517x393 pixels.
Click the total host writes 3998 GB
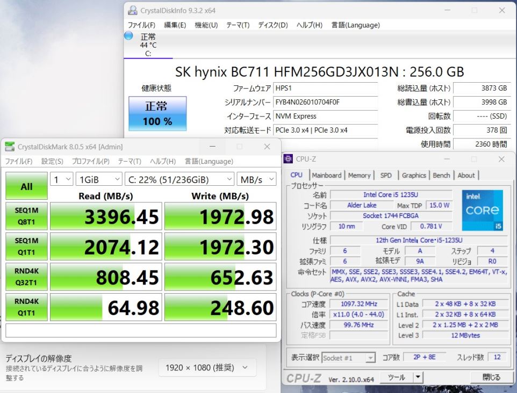coord(482,102)
